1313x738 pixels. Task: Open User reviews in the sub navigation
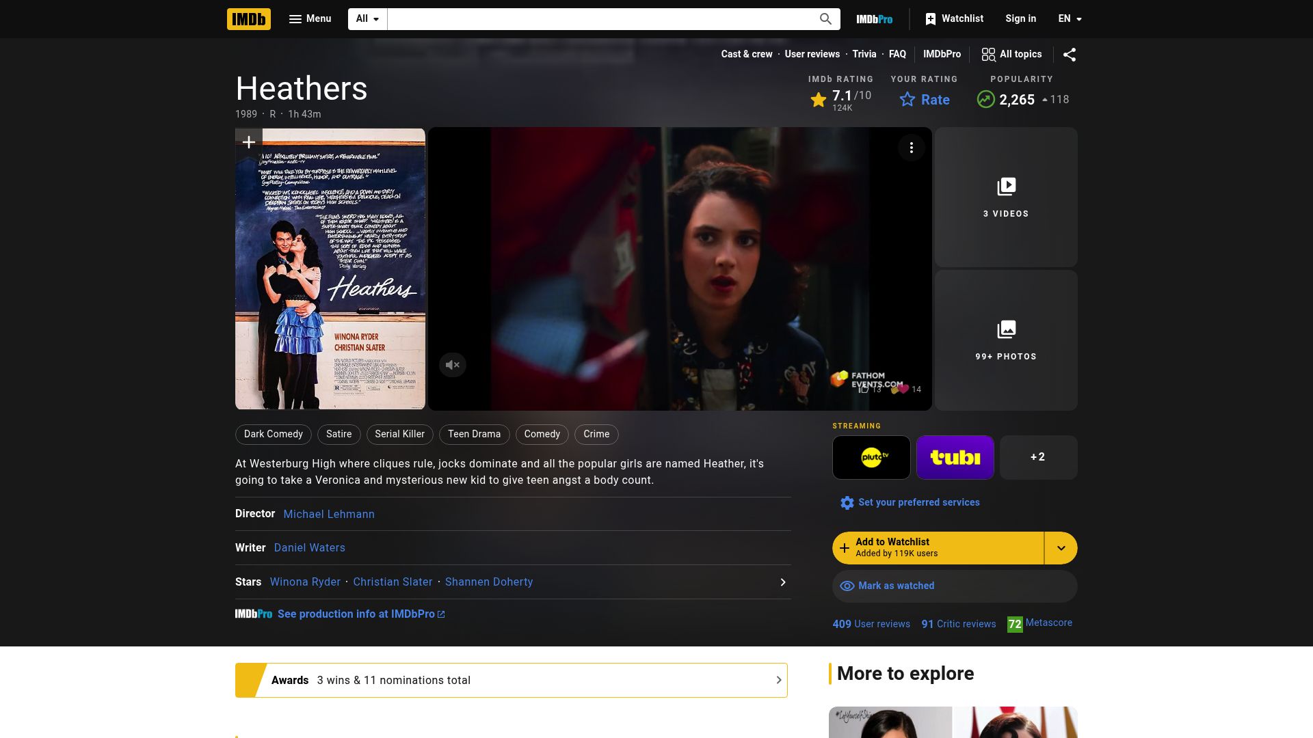coord(812,55)
